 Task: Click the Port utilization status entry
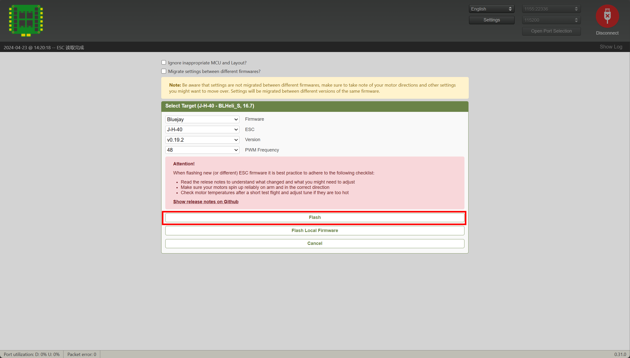tap(32, 354)
